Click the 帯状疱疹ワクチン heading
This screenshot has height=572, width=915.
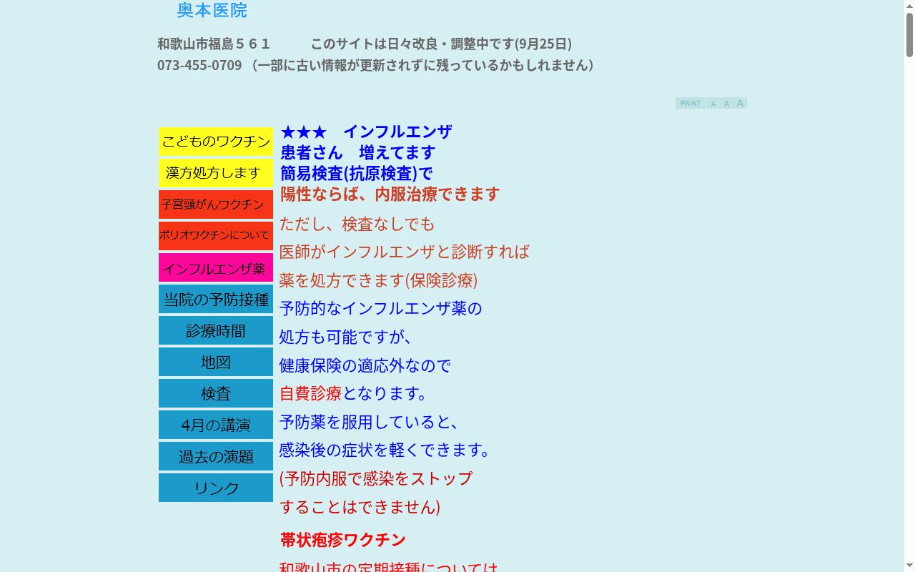(343, 540)
